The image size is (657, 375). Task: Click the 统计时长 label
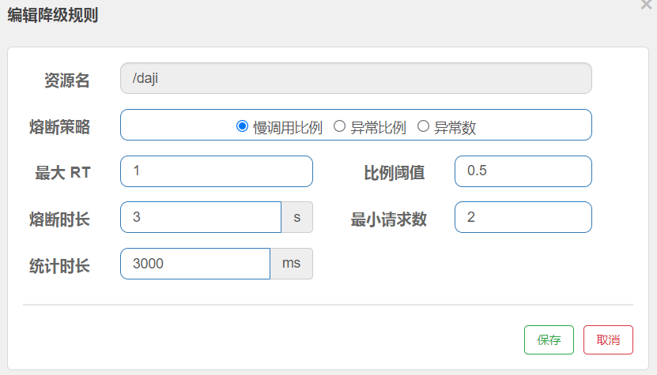59,265
